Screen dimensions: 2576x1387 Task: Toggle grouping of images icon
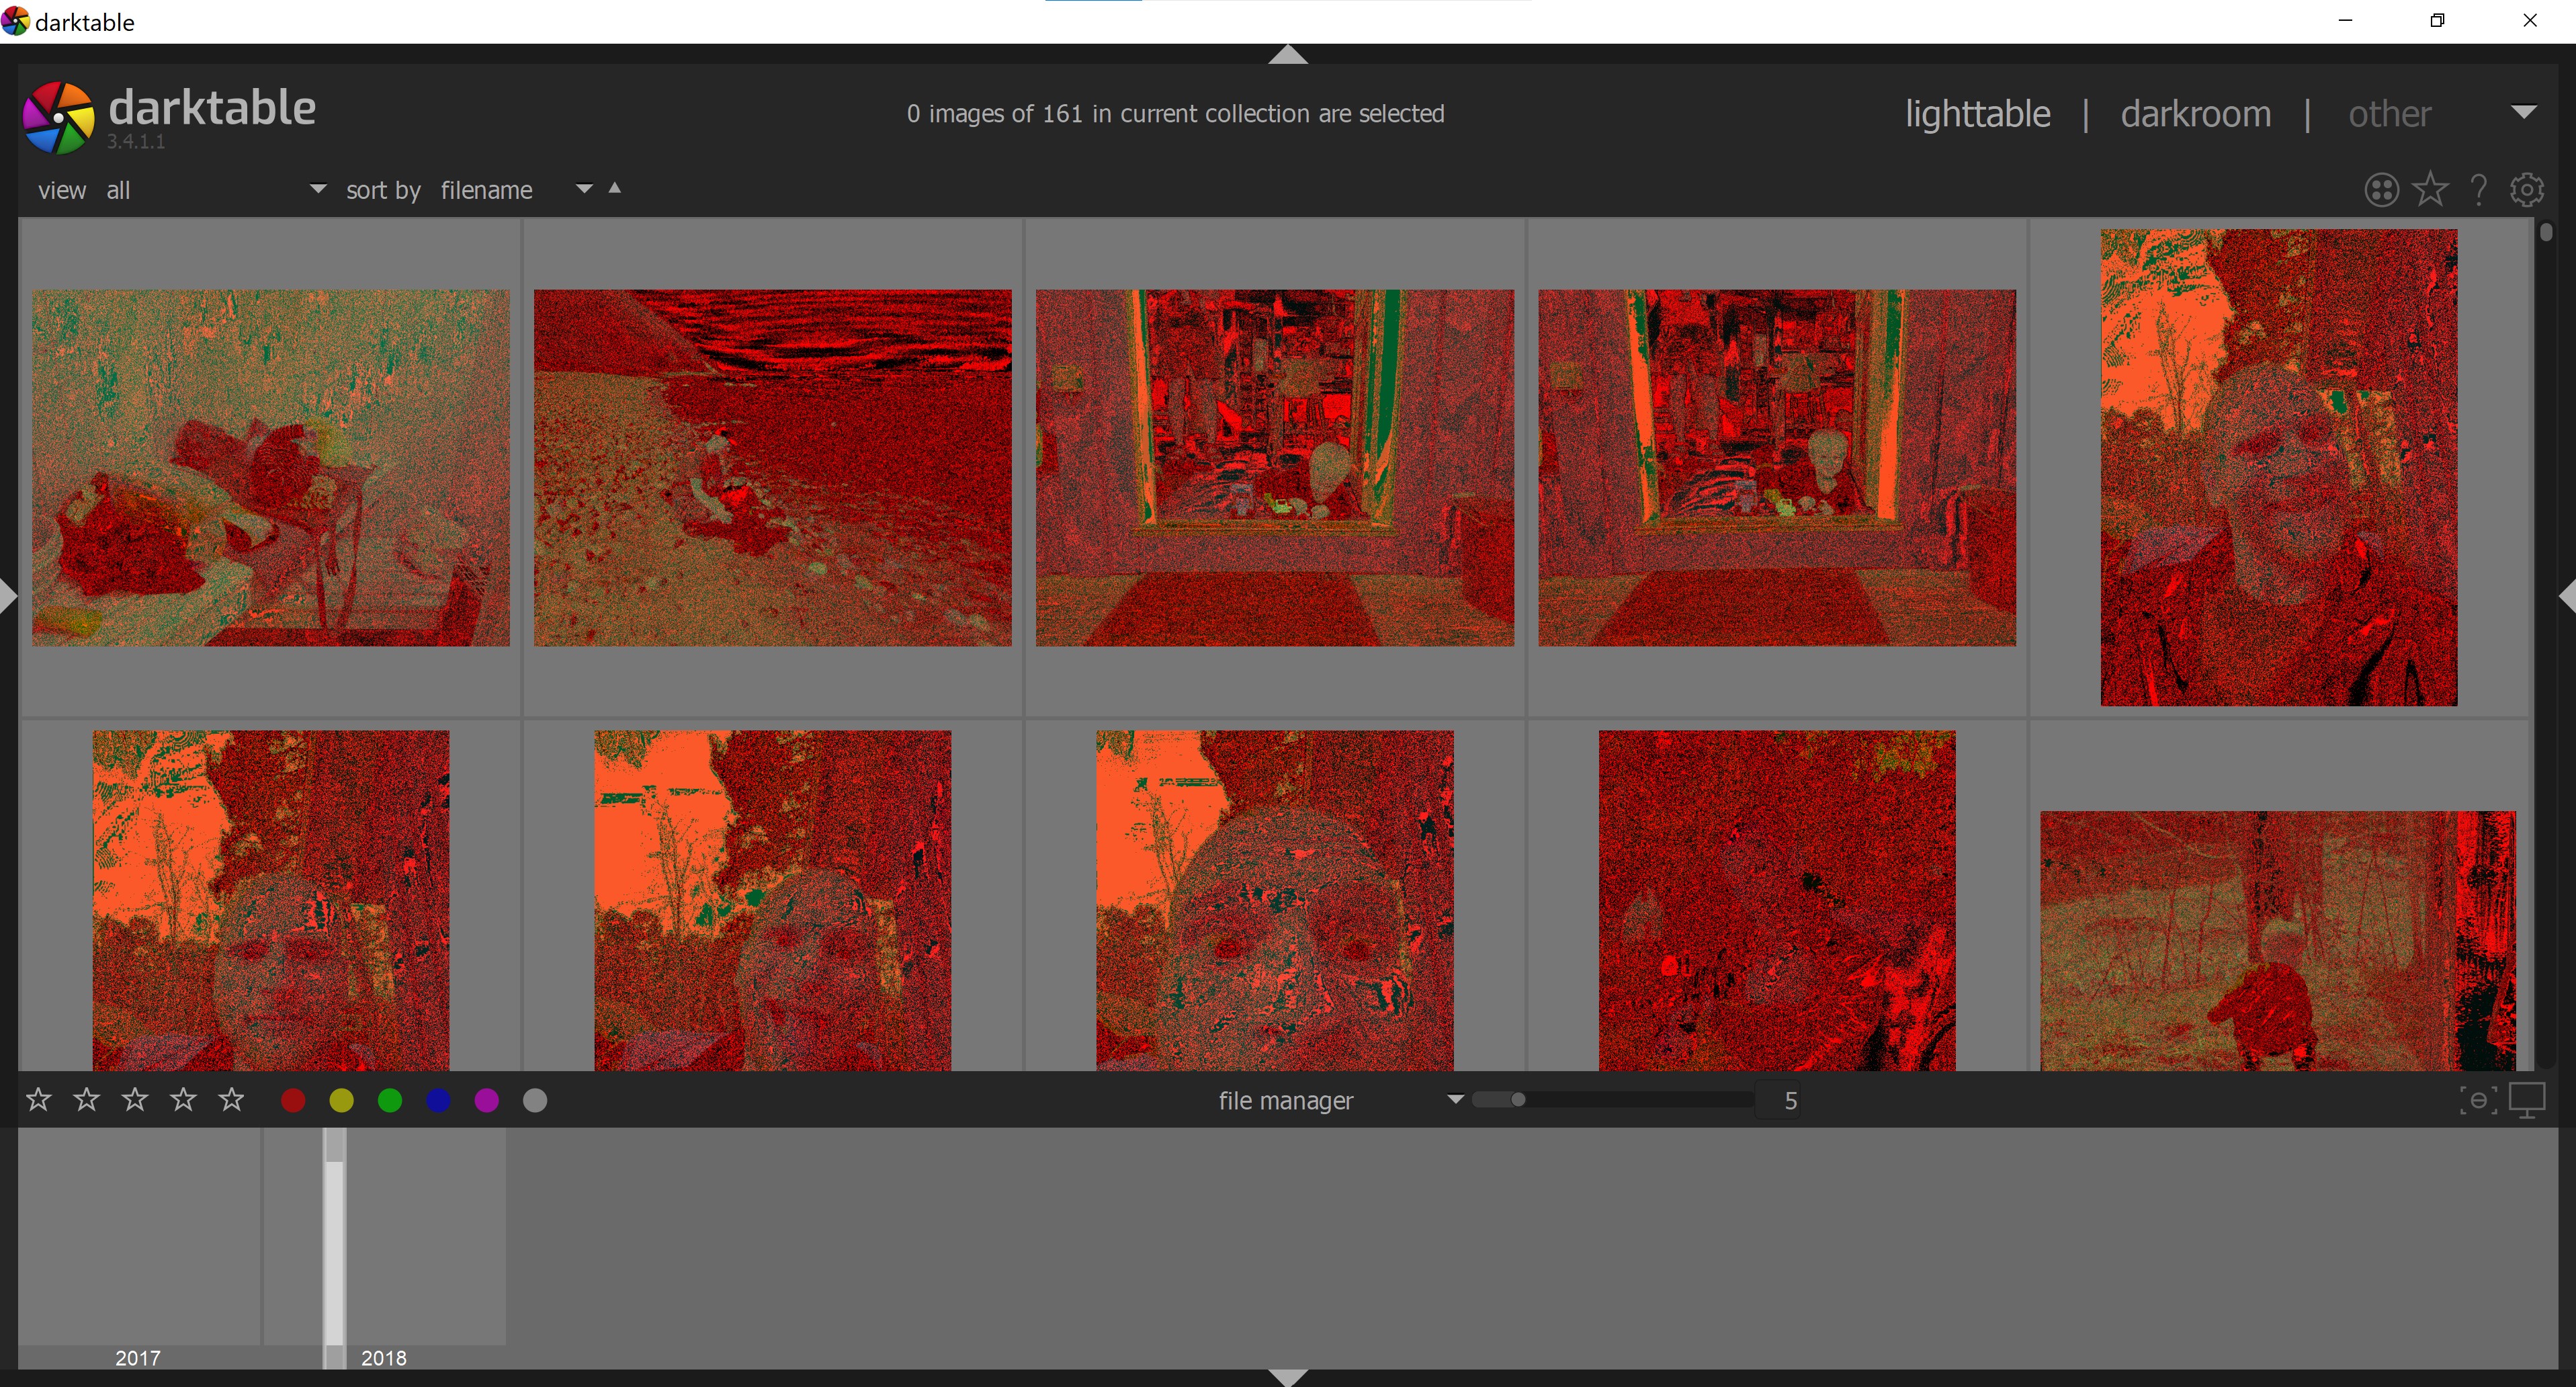2381,190
